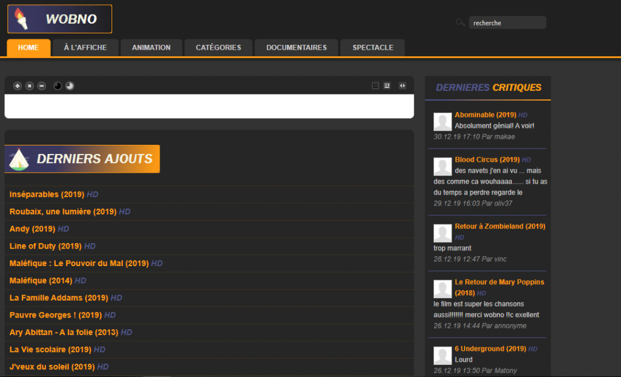Viewport: 621px width, 377px height.
Task: Open La Famille Addams (2019) link
Action: 58,298
